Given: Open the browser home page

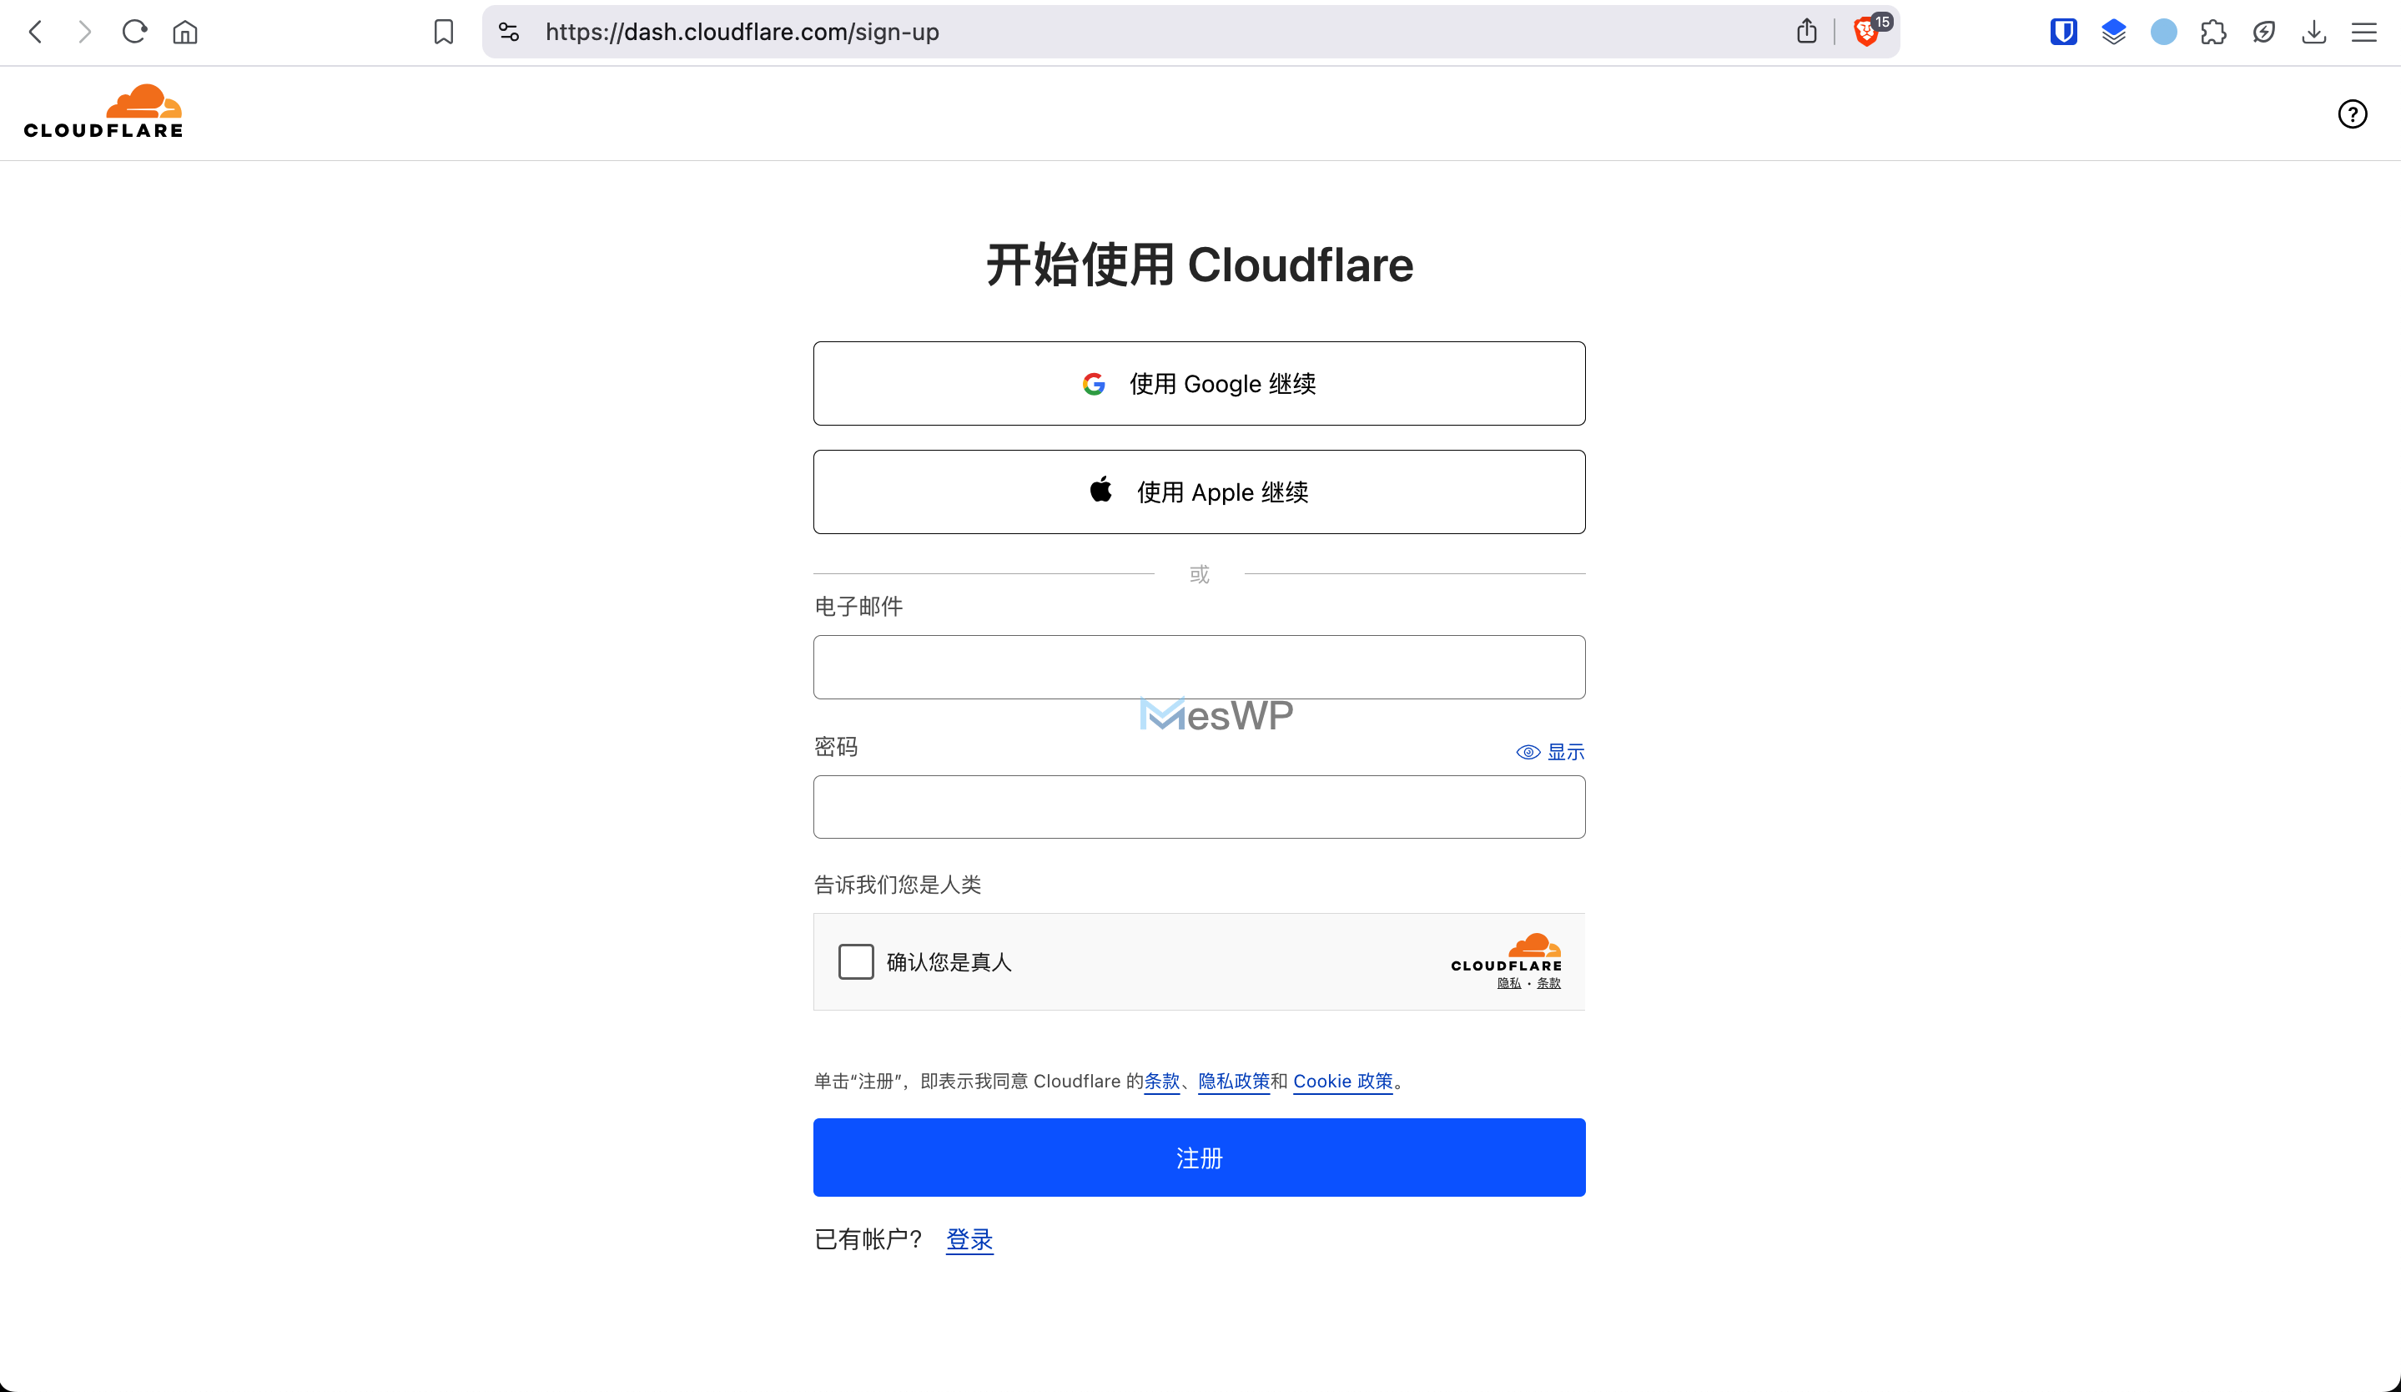Looking at the screenshot, I should point(185,33).
